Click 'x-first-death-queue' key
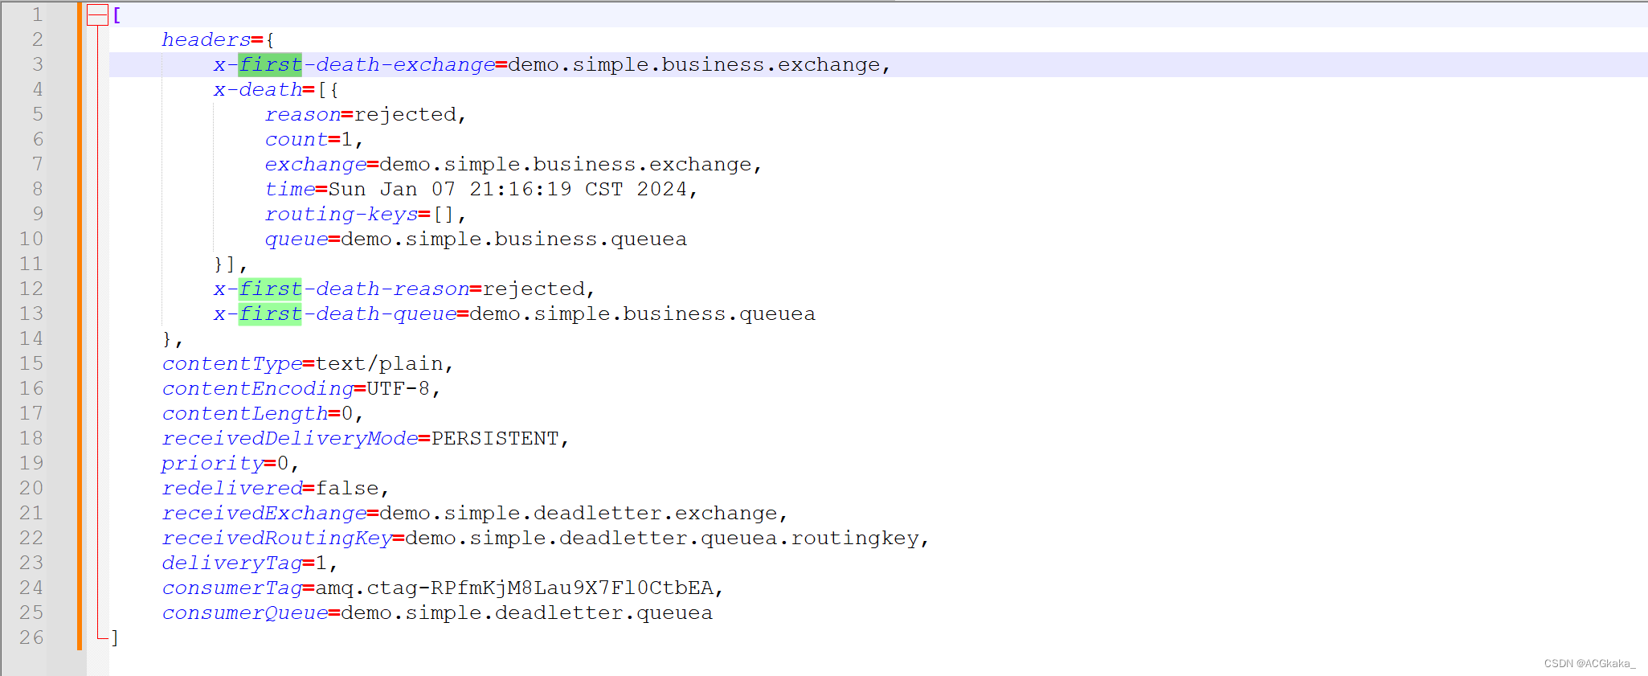 point(335,313)
